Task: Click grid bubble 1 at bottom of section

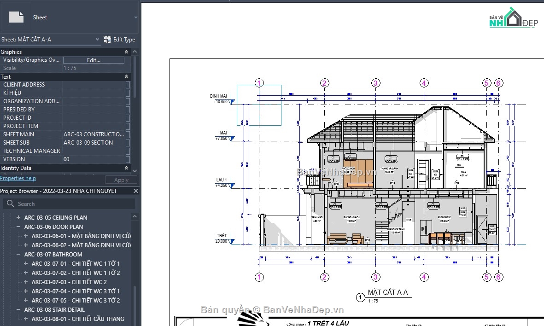Action: pos(259,277)
